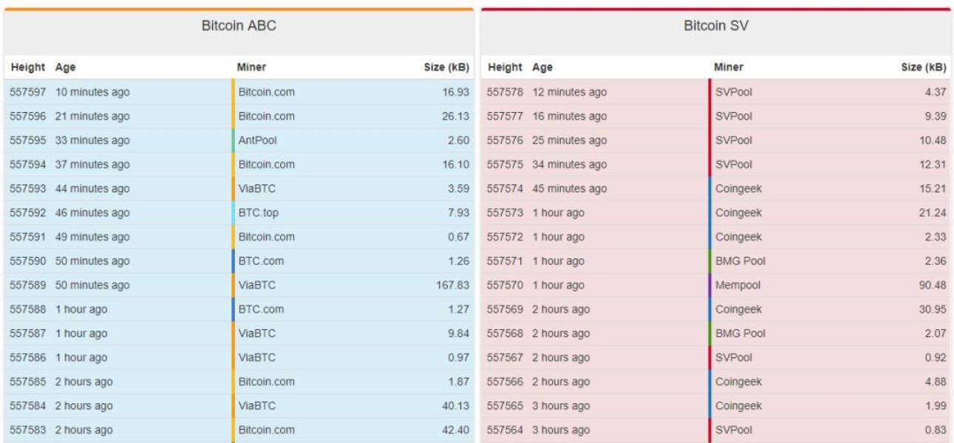Click the Miner column header in Bitcoin SV table
954x443 pixels.
point(729,67)
